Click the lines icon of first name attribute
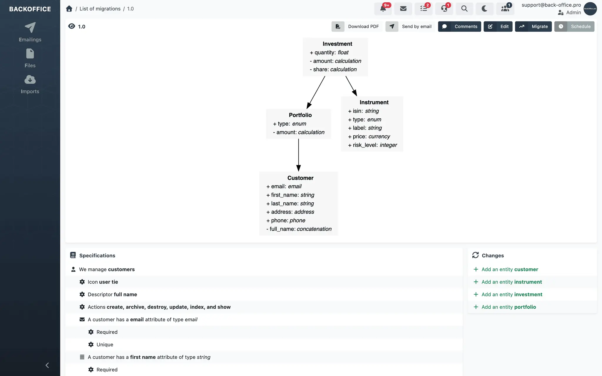Screen dimensions: 602x376 82,357
